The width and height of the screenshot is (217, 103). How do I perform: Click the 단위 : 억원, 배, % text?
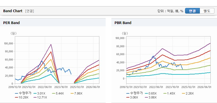coord(170,11)
